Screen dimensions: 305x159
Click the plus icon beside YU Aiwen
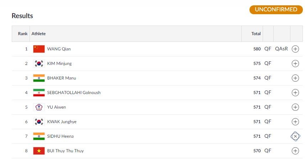pos(295,107)
